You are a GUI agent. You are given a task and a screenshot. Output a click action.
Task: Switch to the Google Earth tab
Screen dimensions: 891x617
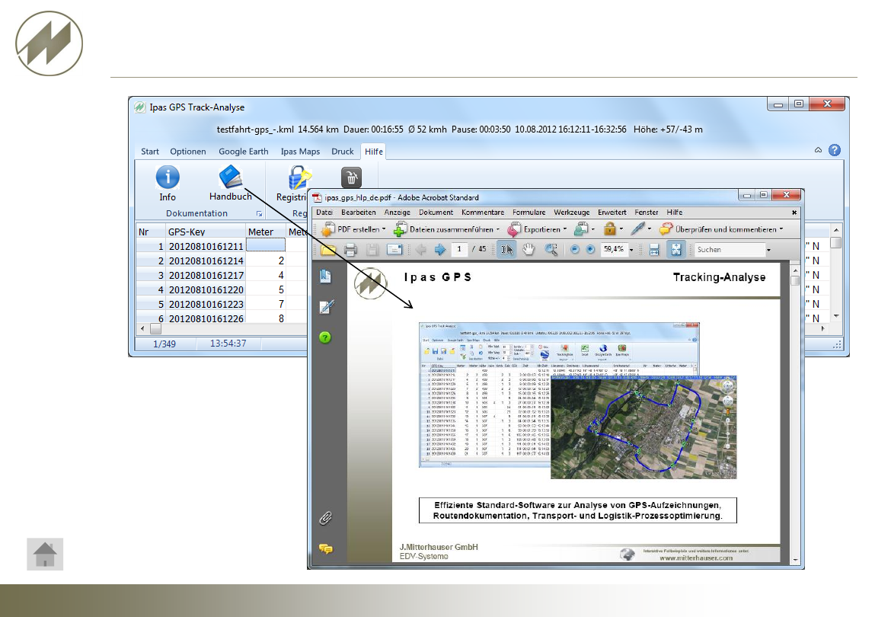click(243, 152)
